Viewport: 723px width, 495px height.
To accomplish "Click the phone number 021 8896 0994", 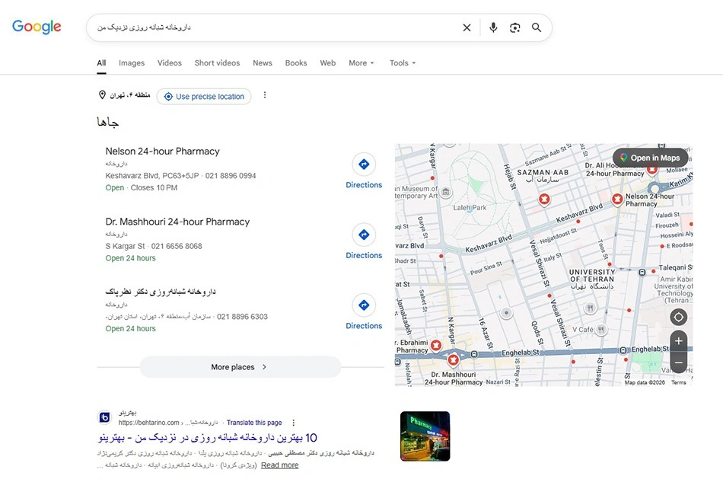I will 231,176.
